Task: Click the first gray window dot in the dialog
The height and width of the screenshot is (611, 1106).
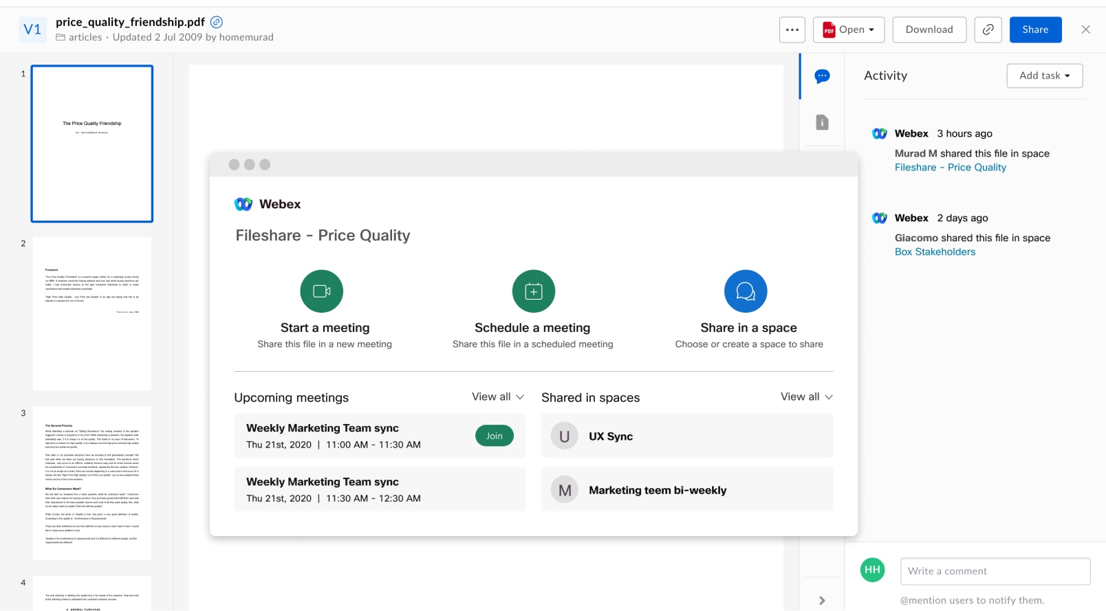Action: pos(234,164)
